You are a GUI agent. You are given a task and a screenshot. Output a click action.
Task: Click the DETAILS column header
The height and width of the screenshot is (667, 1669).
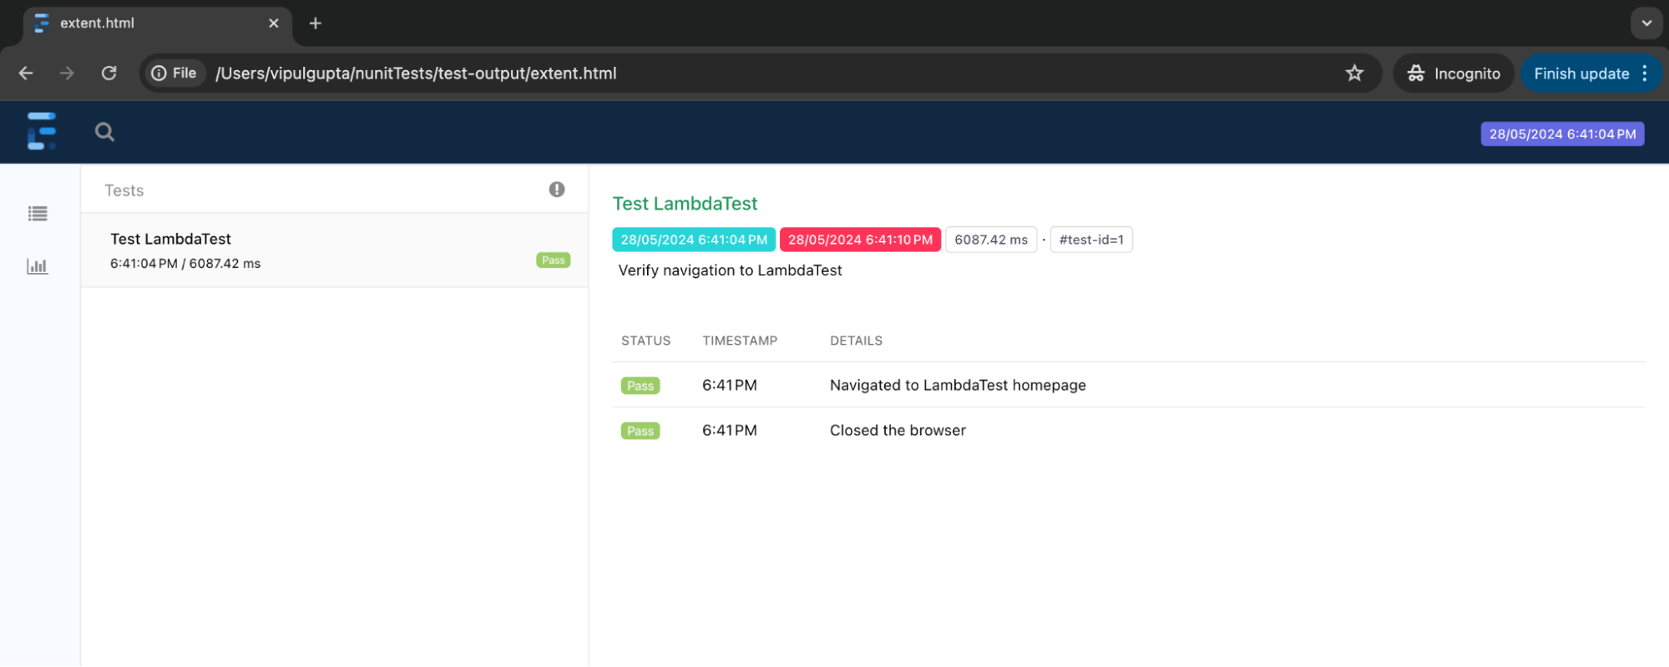(856, 341)
